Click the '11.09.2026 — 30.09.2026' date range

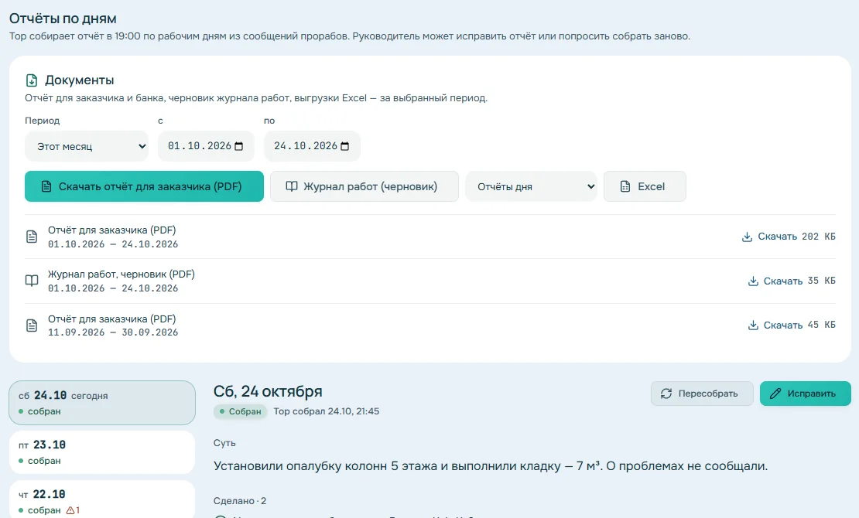pos(113,332)
